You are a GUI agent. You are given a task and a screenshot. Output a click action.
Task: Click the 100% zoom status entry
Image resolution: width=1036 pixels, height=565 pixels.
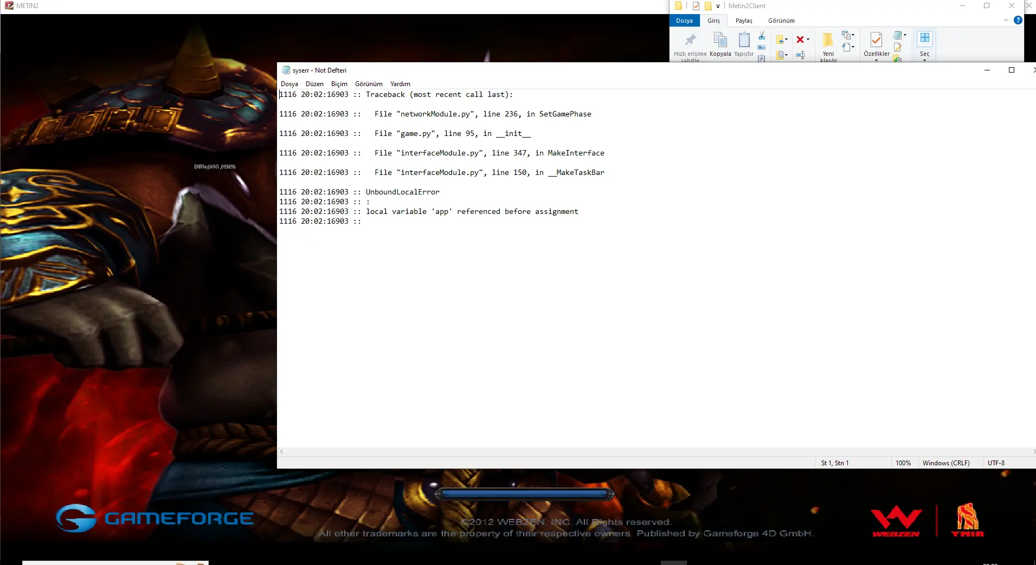coord(903,463)
